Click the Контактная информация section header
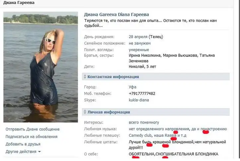This screenshot has height=161, width=240. pyautogui.click(x=156, y=77)
